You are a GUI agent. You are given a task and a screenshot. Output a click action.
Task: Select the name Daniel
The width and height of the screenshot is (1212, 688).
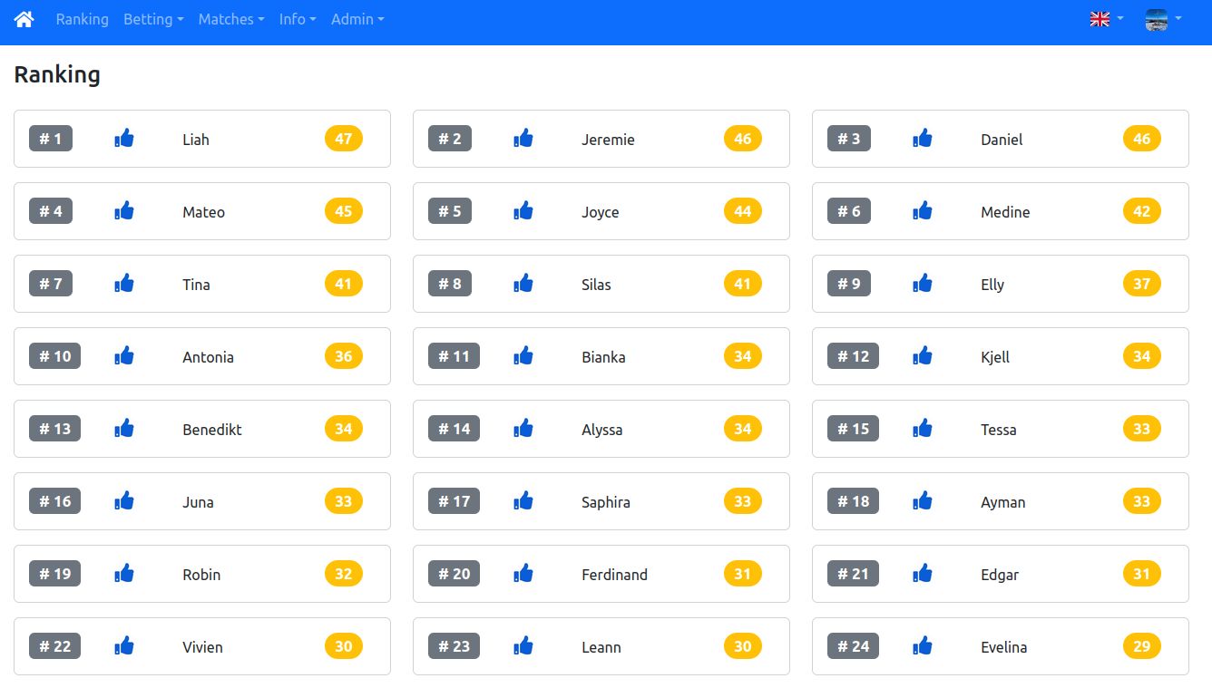[1002, 140]
